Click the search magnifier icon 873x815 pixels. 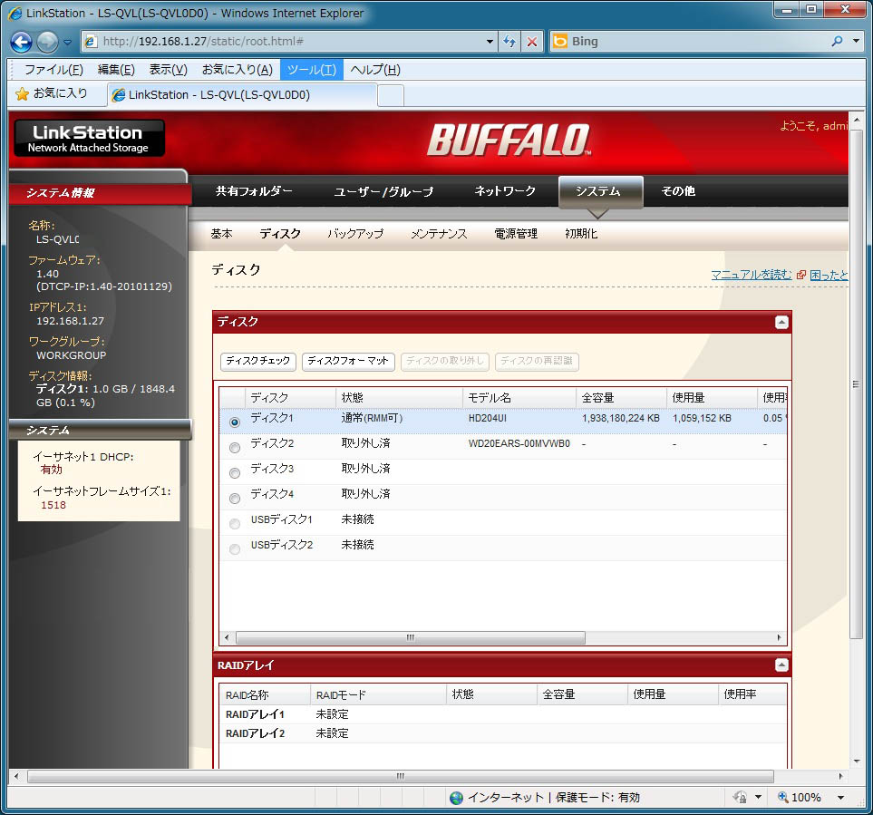coord(837,41)
